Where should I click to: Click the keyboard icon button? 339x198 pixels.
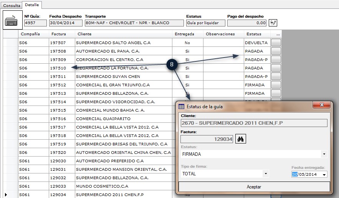click(13, 20)
